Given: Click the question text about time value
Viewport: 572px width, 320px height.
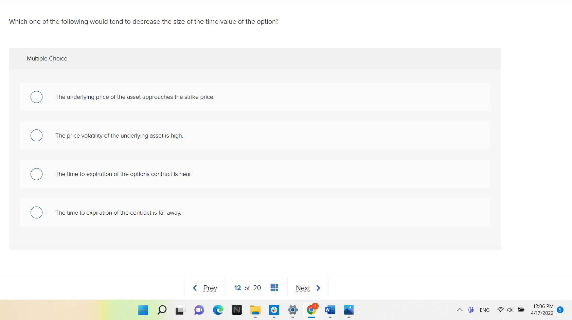Looking at the screenshot, I should (144, 21).
